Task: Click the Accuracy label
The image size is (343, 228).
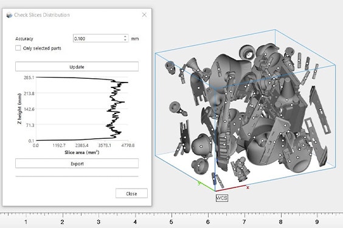Action: 24,39
